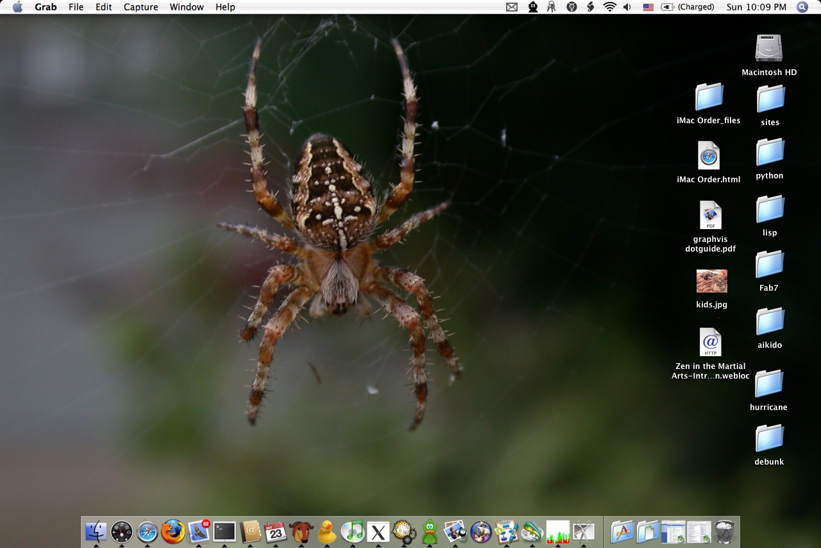The width and height of the screenshot is (821, 548).
Task: Click the round purple icon in the Dock
Action: 481,531
